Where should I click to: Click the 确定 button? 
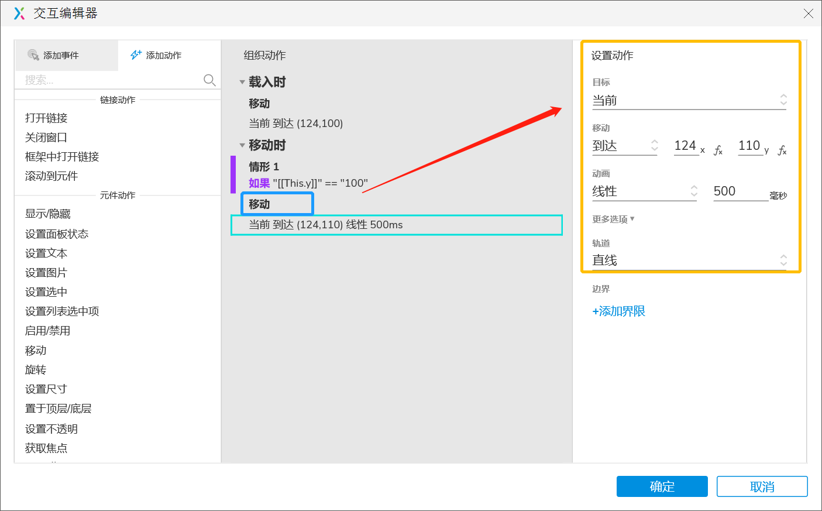(662, 486)
